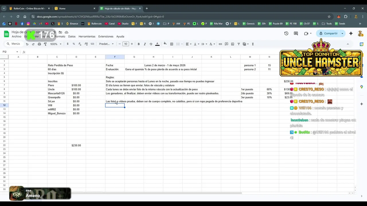
Task: Toggle strikethrough formatting
Action: [x=151, y=44]
